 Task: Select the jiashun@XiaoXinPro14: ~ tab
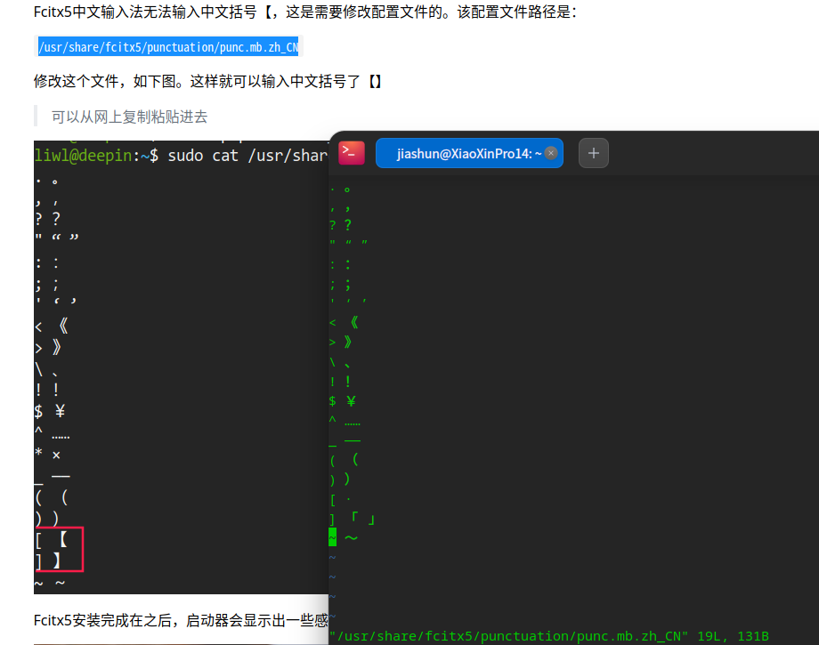pyautogui.click(x=469, y=153)
